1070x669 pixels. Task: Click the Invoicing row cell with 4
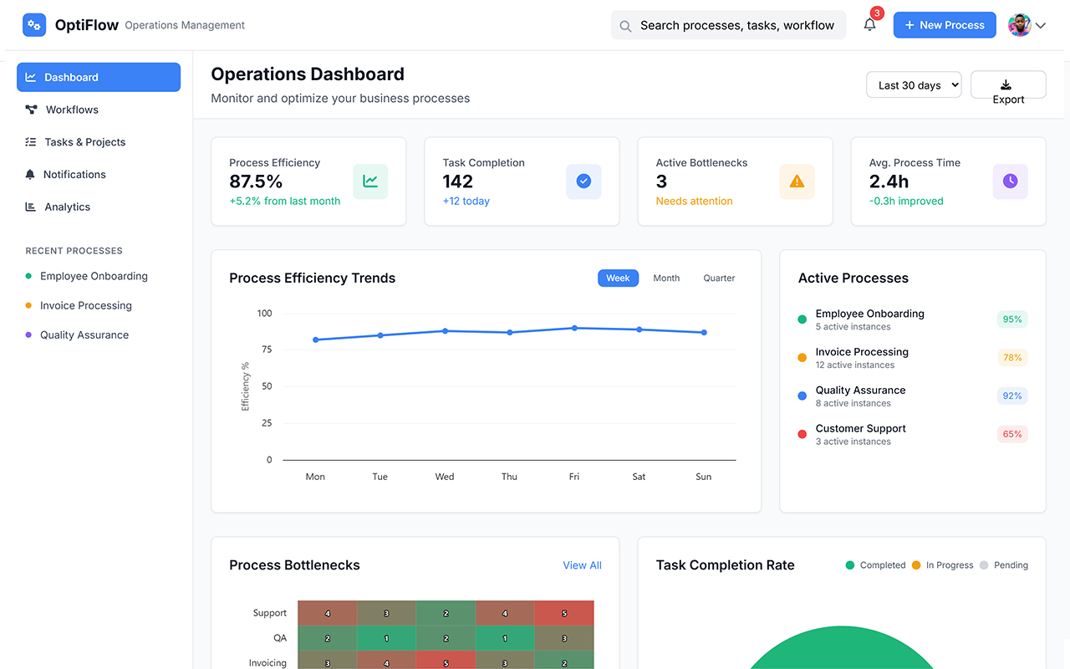coord(386,661)
